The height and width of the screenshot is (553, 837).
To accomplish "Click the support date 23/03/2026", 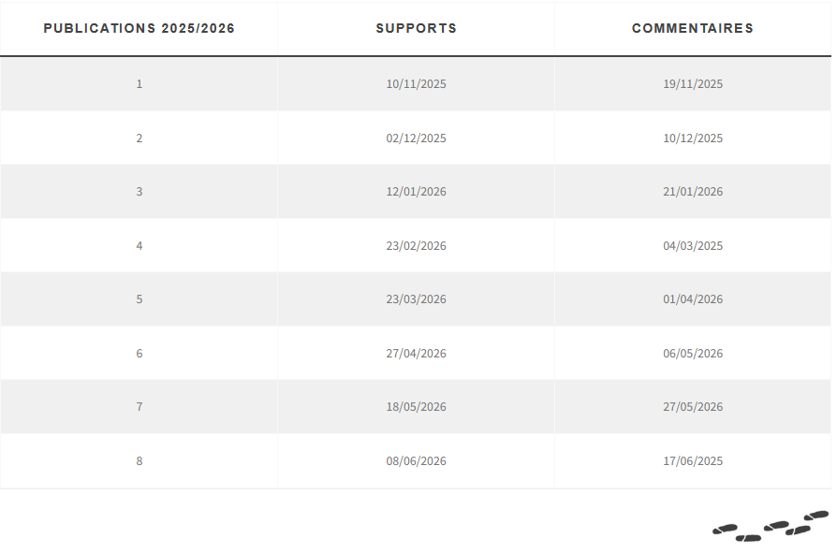I will point(417,299).
